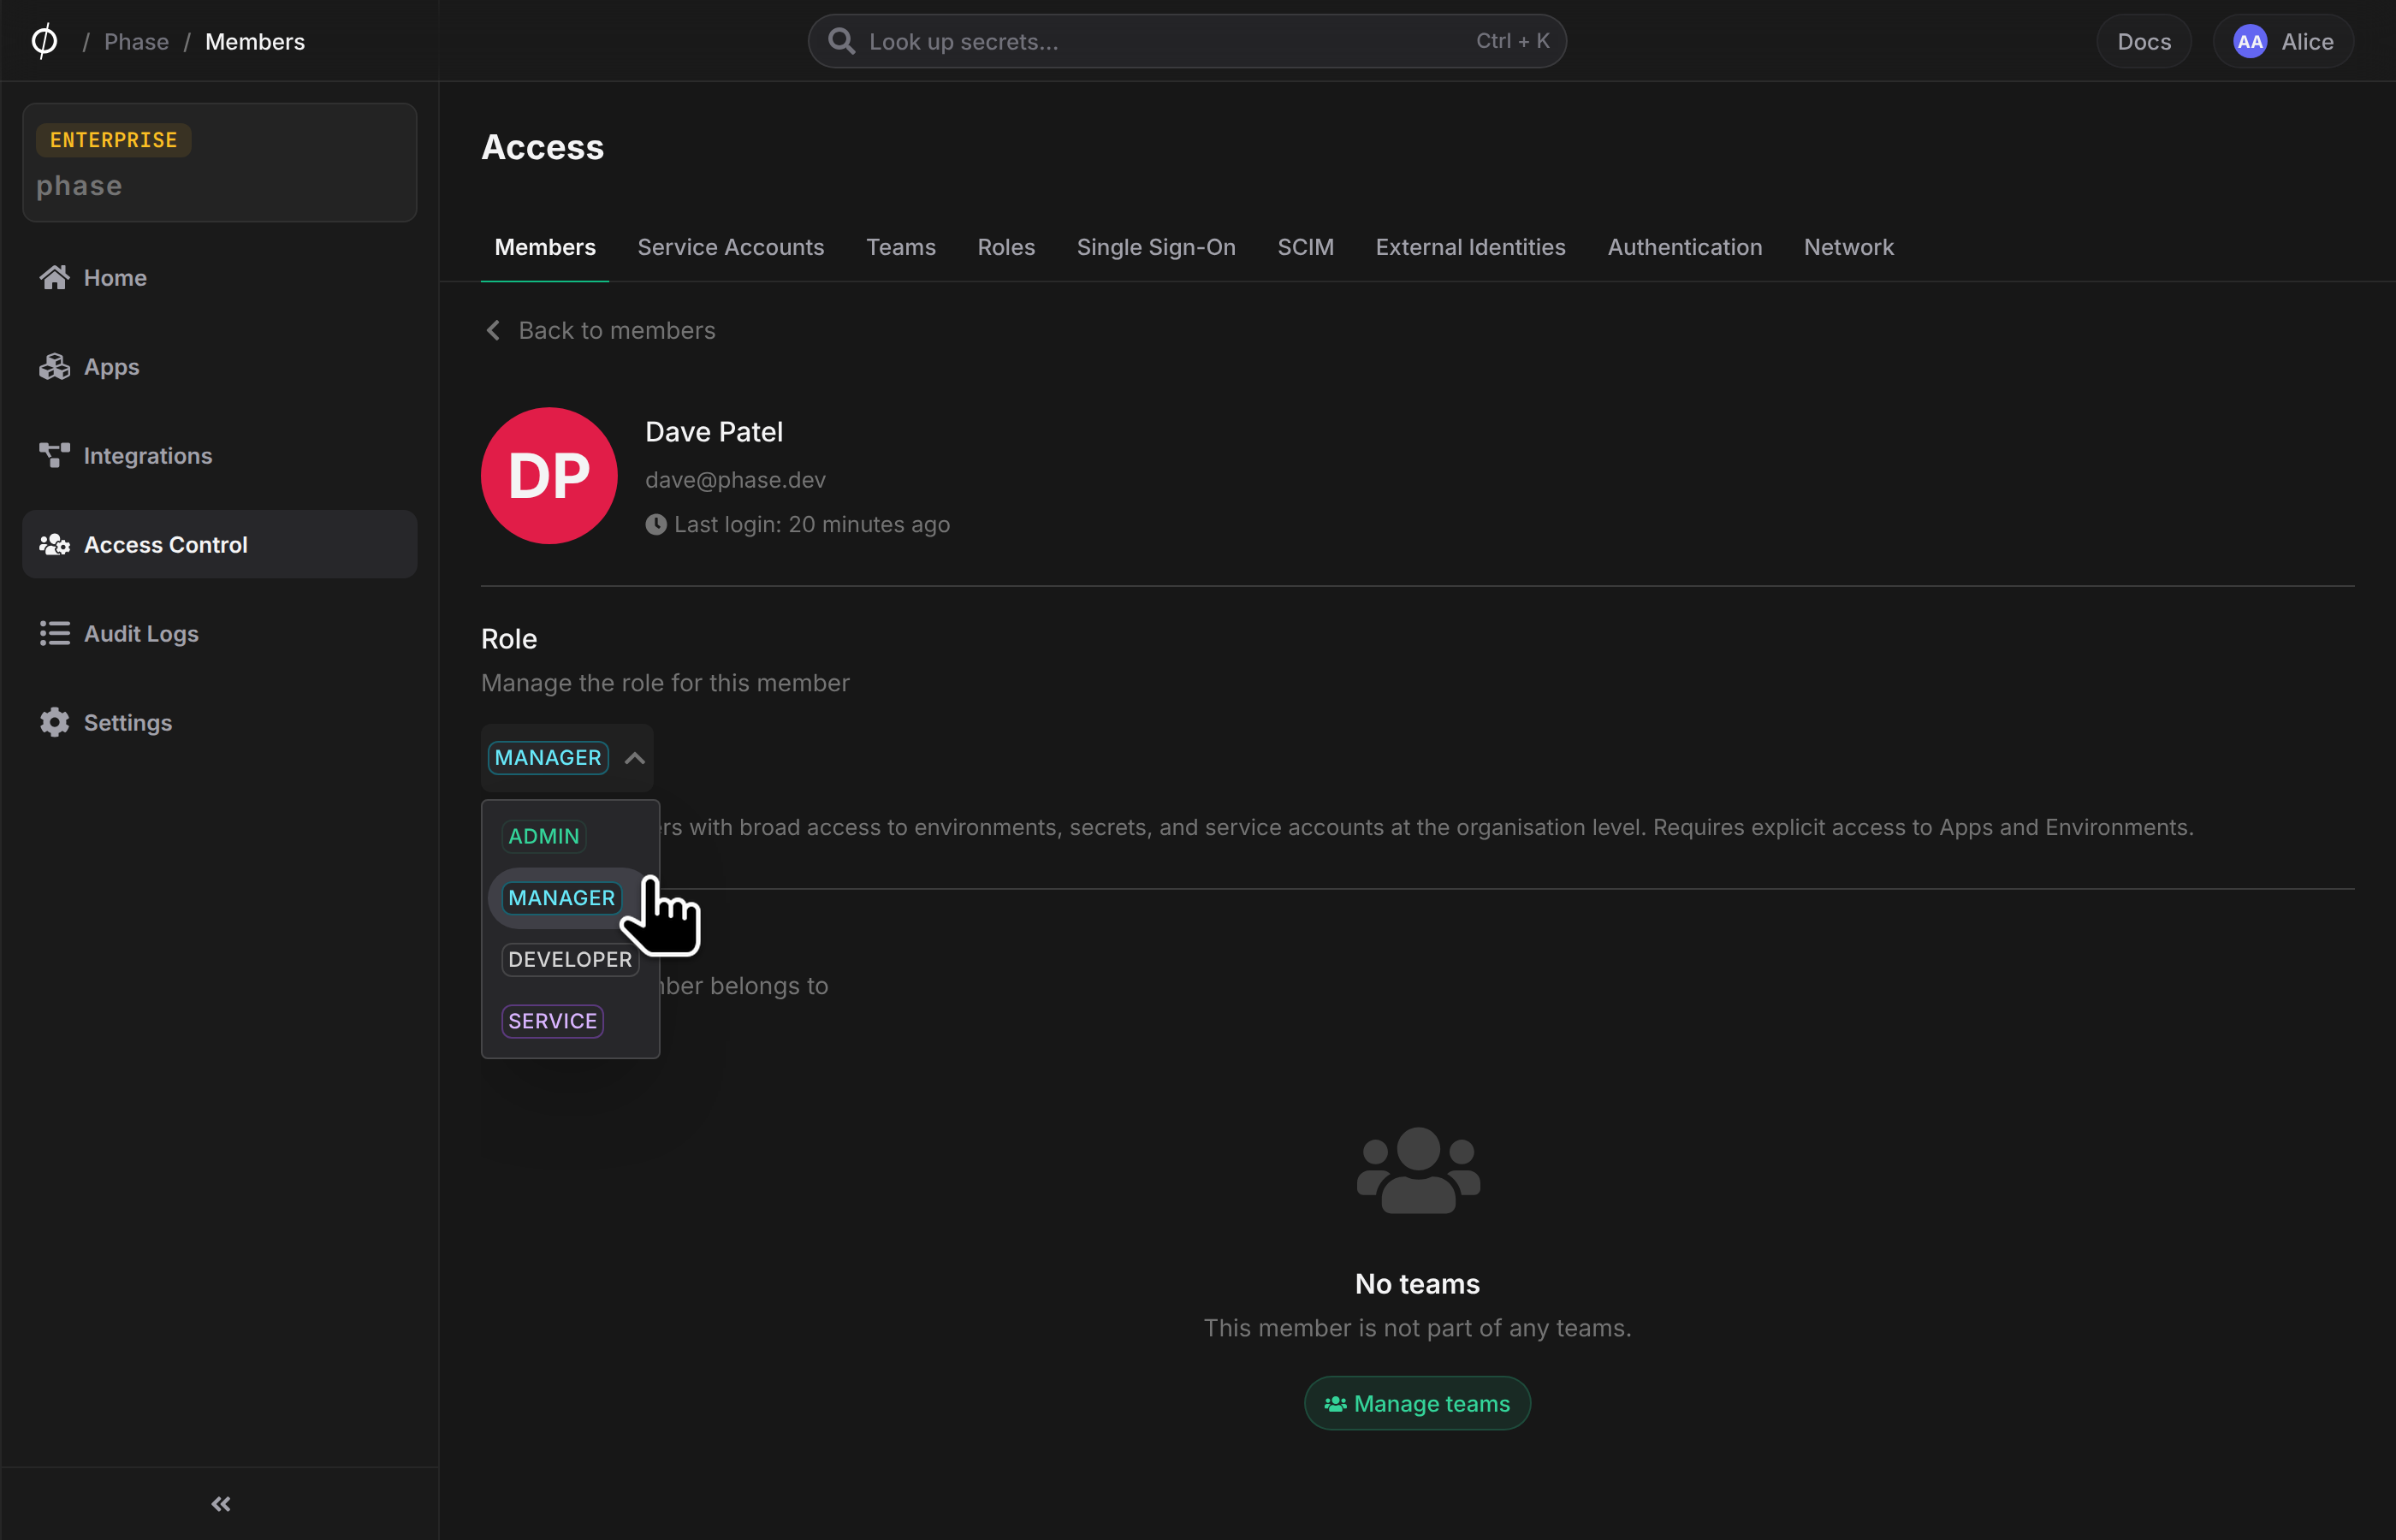
Task: Open the External Identities tab
Action: point(1470,247)
